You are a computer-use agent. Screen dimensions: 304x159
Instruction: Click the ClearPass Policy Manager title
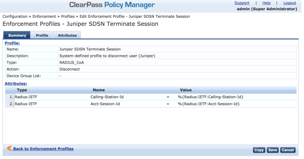pos(112,5)
